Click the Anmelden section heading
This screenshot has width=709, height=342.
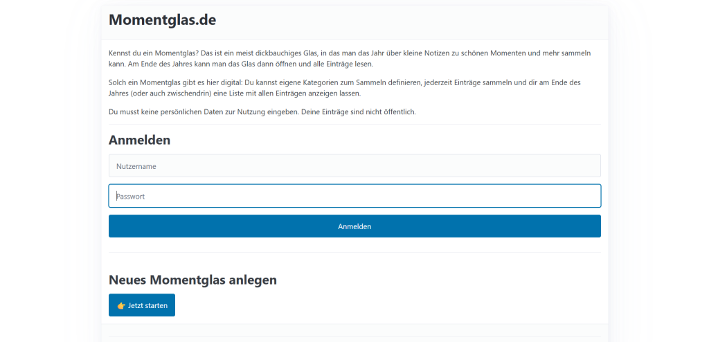pyautogui.click(x=139, y=140)
